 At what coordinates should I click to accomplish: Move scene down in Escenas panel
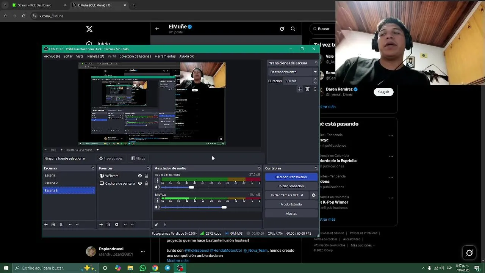[x=77, y=224]
